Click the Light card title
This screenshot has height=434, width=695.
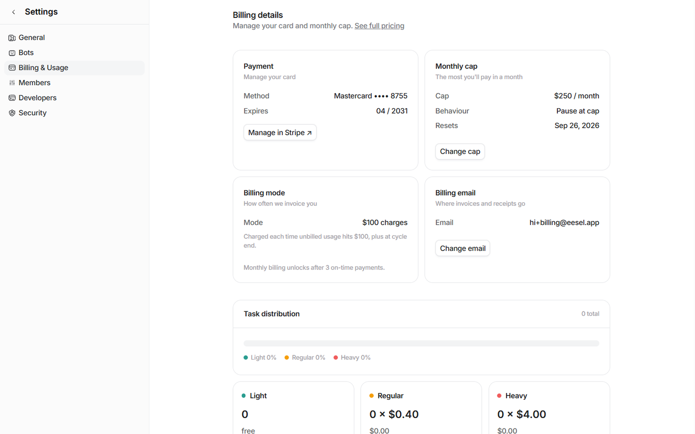pyautogui.click(x=258, y=396)
